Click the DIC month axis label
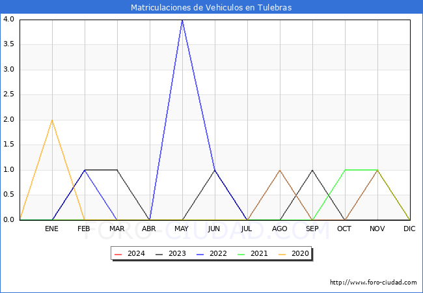423x293 pixels. [409, 229]
